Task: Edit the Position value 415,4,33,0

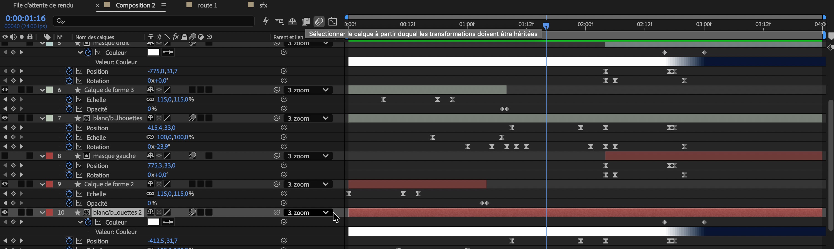Action: 161,128
